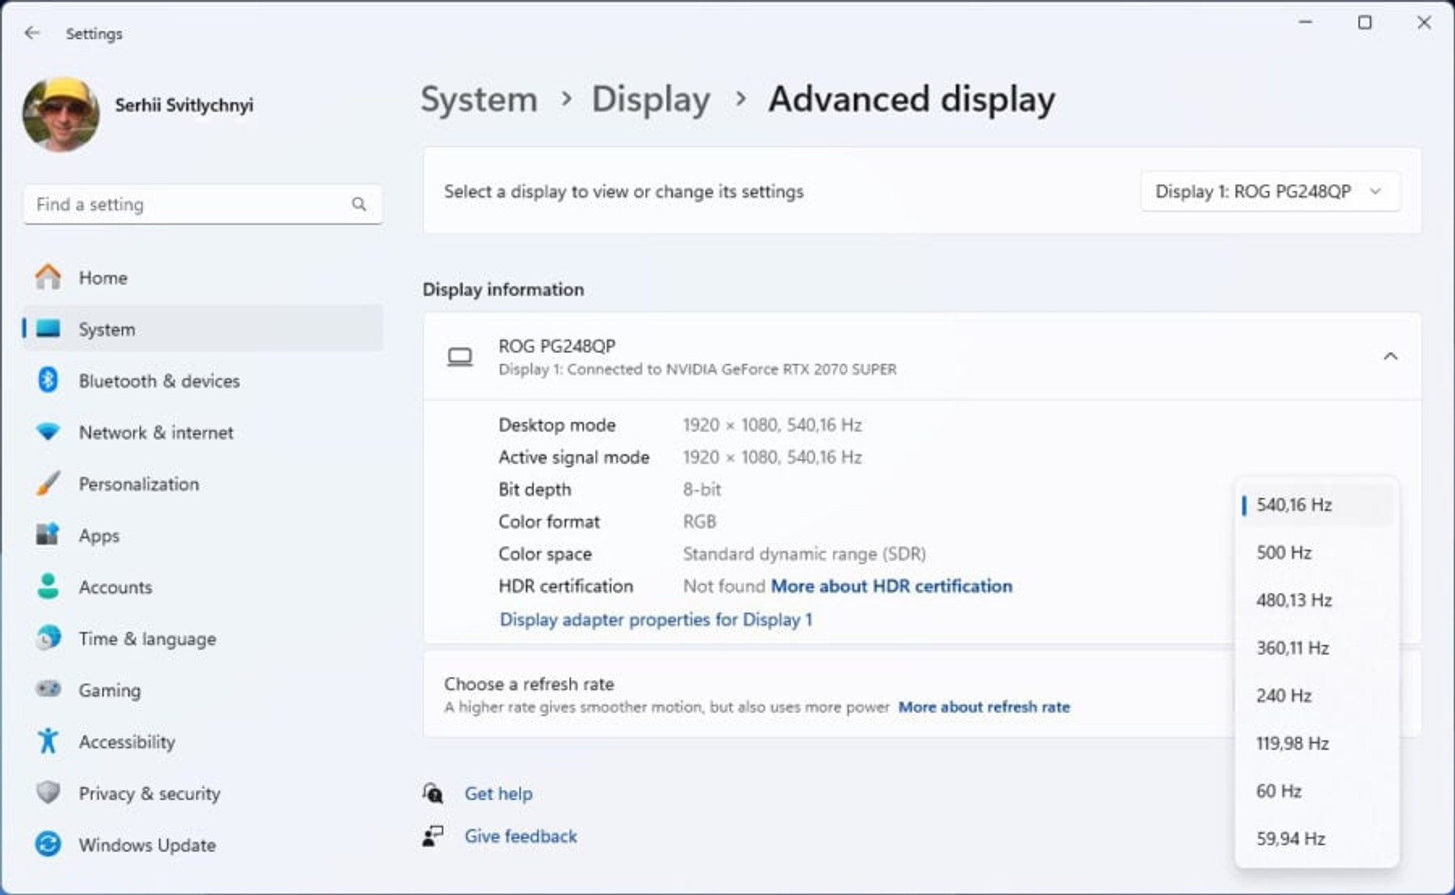Screen dimensions: 1455x895
Task: Click the search magnifier icon
Action: [359, 204]
